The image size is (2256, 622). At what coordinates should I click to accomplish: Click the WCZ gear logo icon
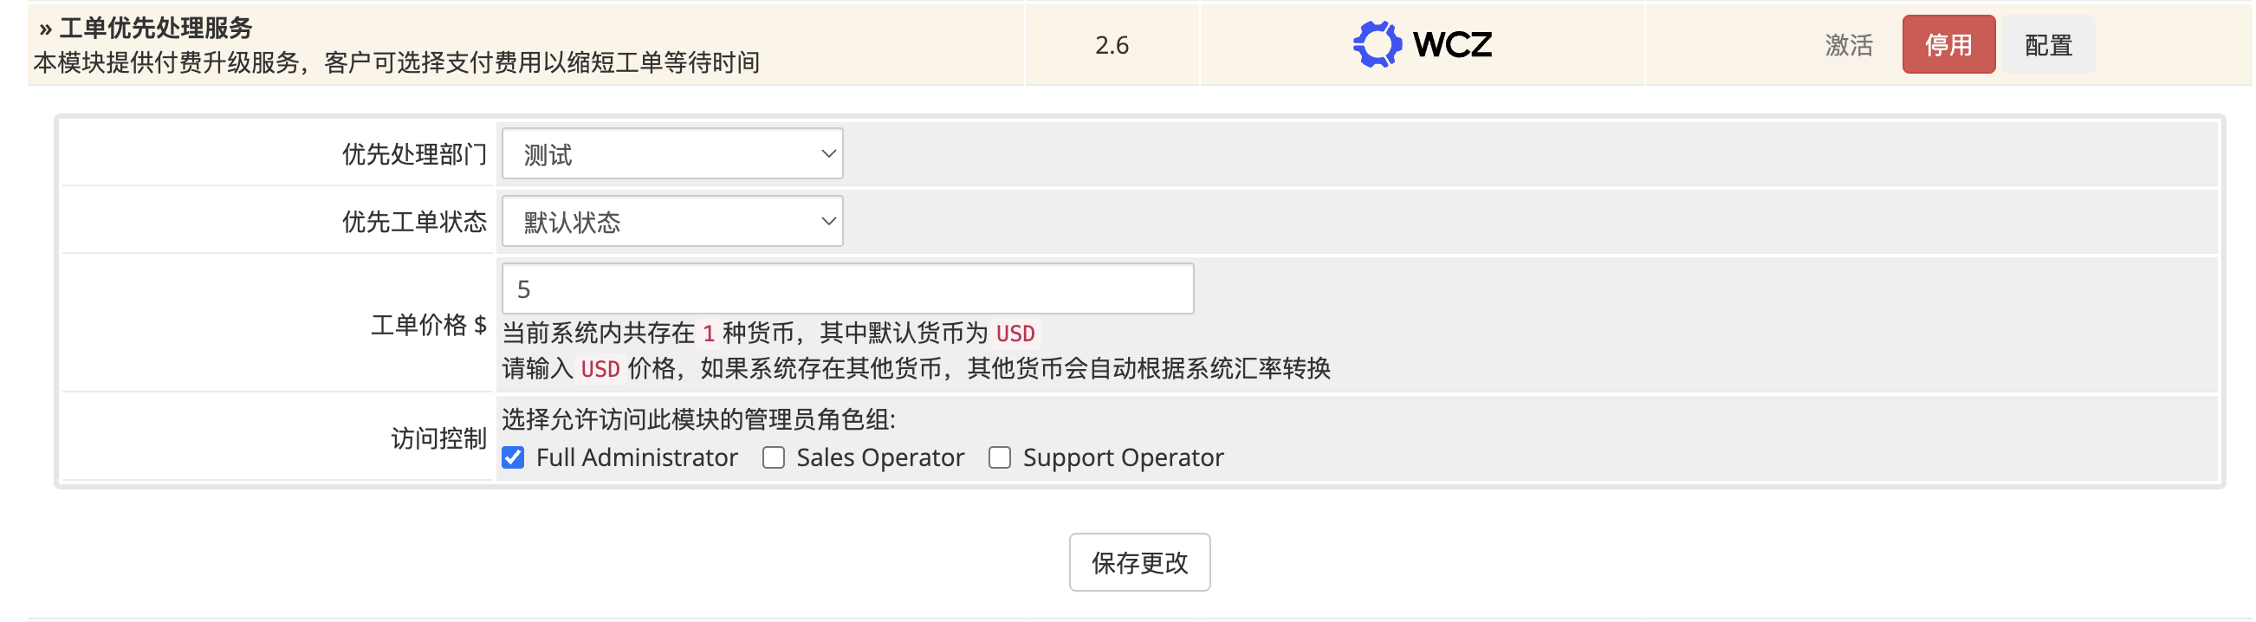coord(1376,44)
